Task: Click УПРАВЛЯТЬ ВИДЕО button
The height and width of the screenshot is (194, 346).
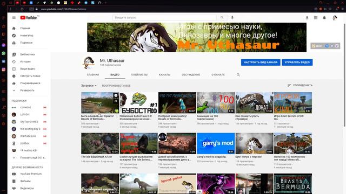Action: click(297, 63)
